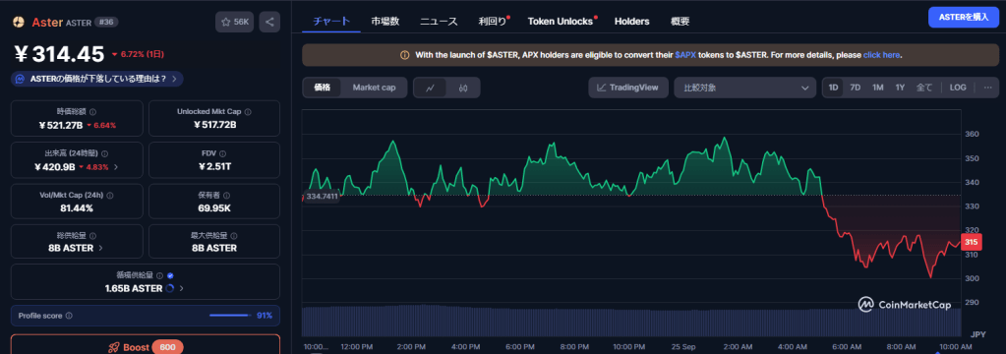Switch chart to candlestick view
The height and width of the screenshot is (354, 1006).
click(463, 88)
